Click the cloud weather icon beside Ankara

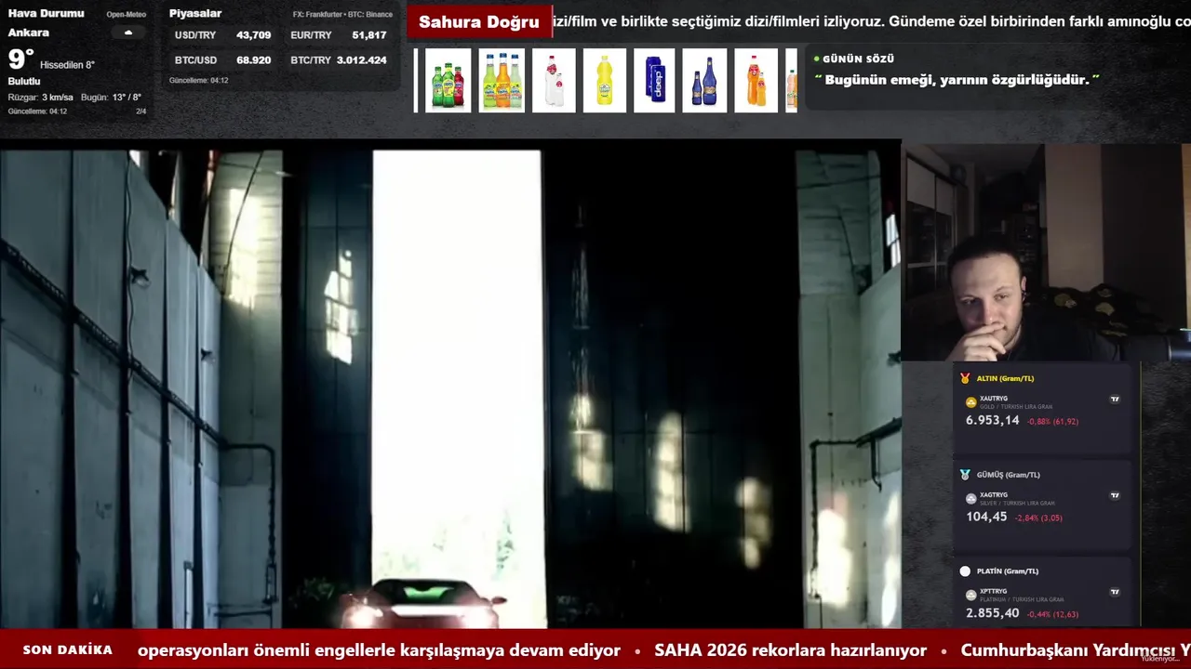click(128, 33)
